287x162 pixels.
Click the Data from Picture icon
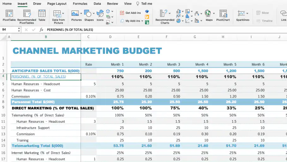coord(57,14)
